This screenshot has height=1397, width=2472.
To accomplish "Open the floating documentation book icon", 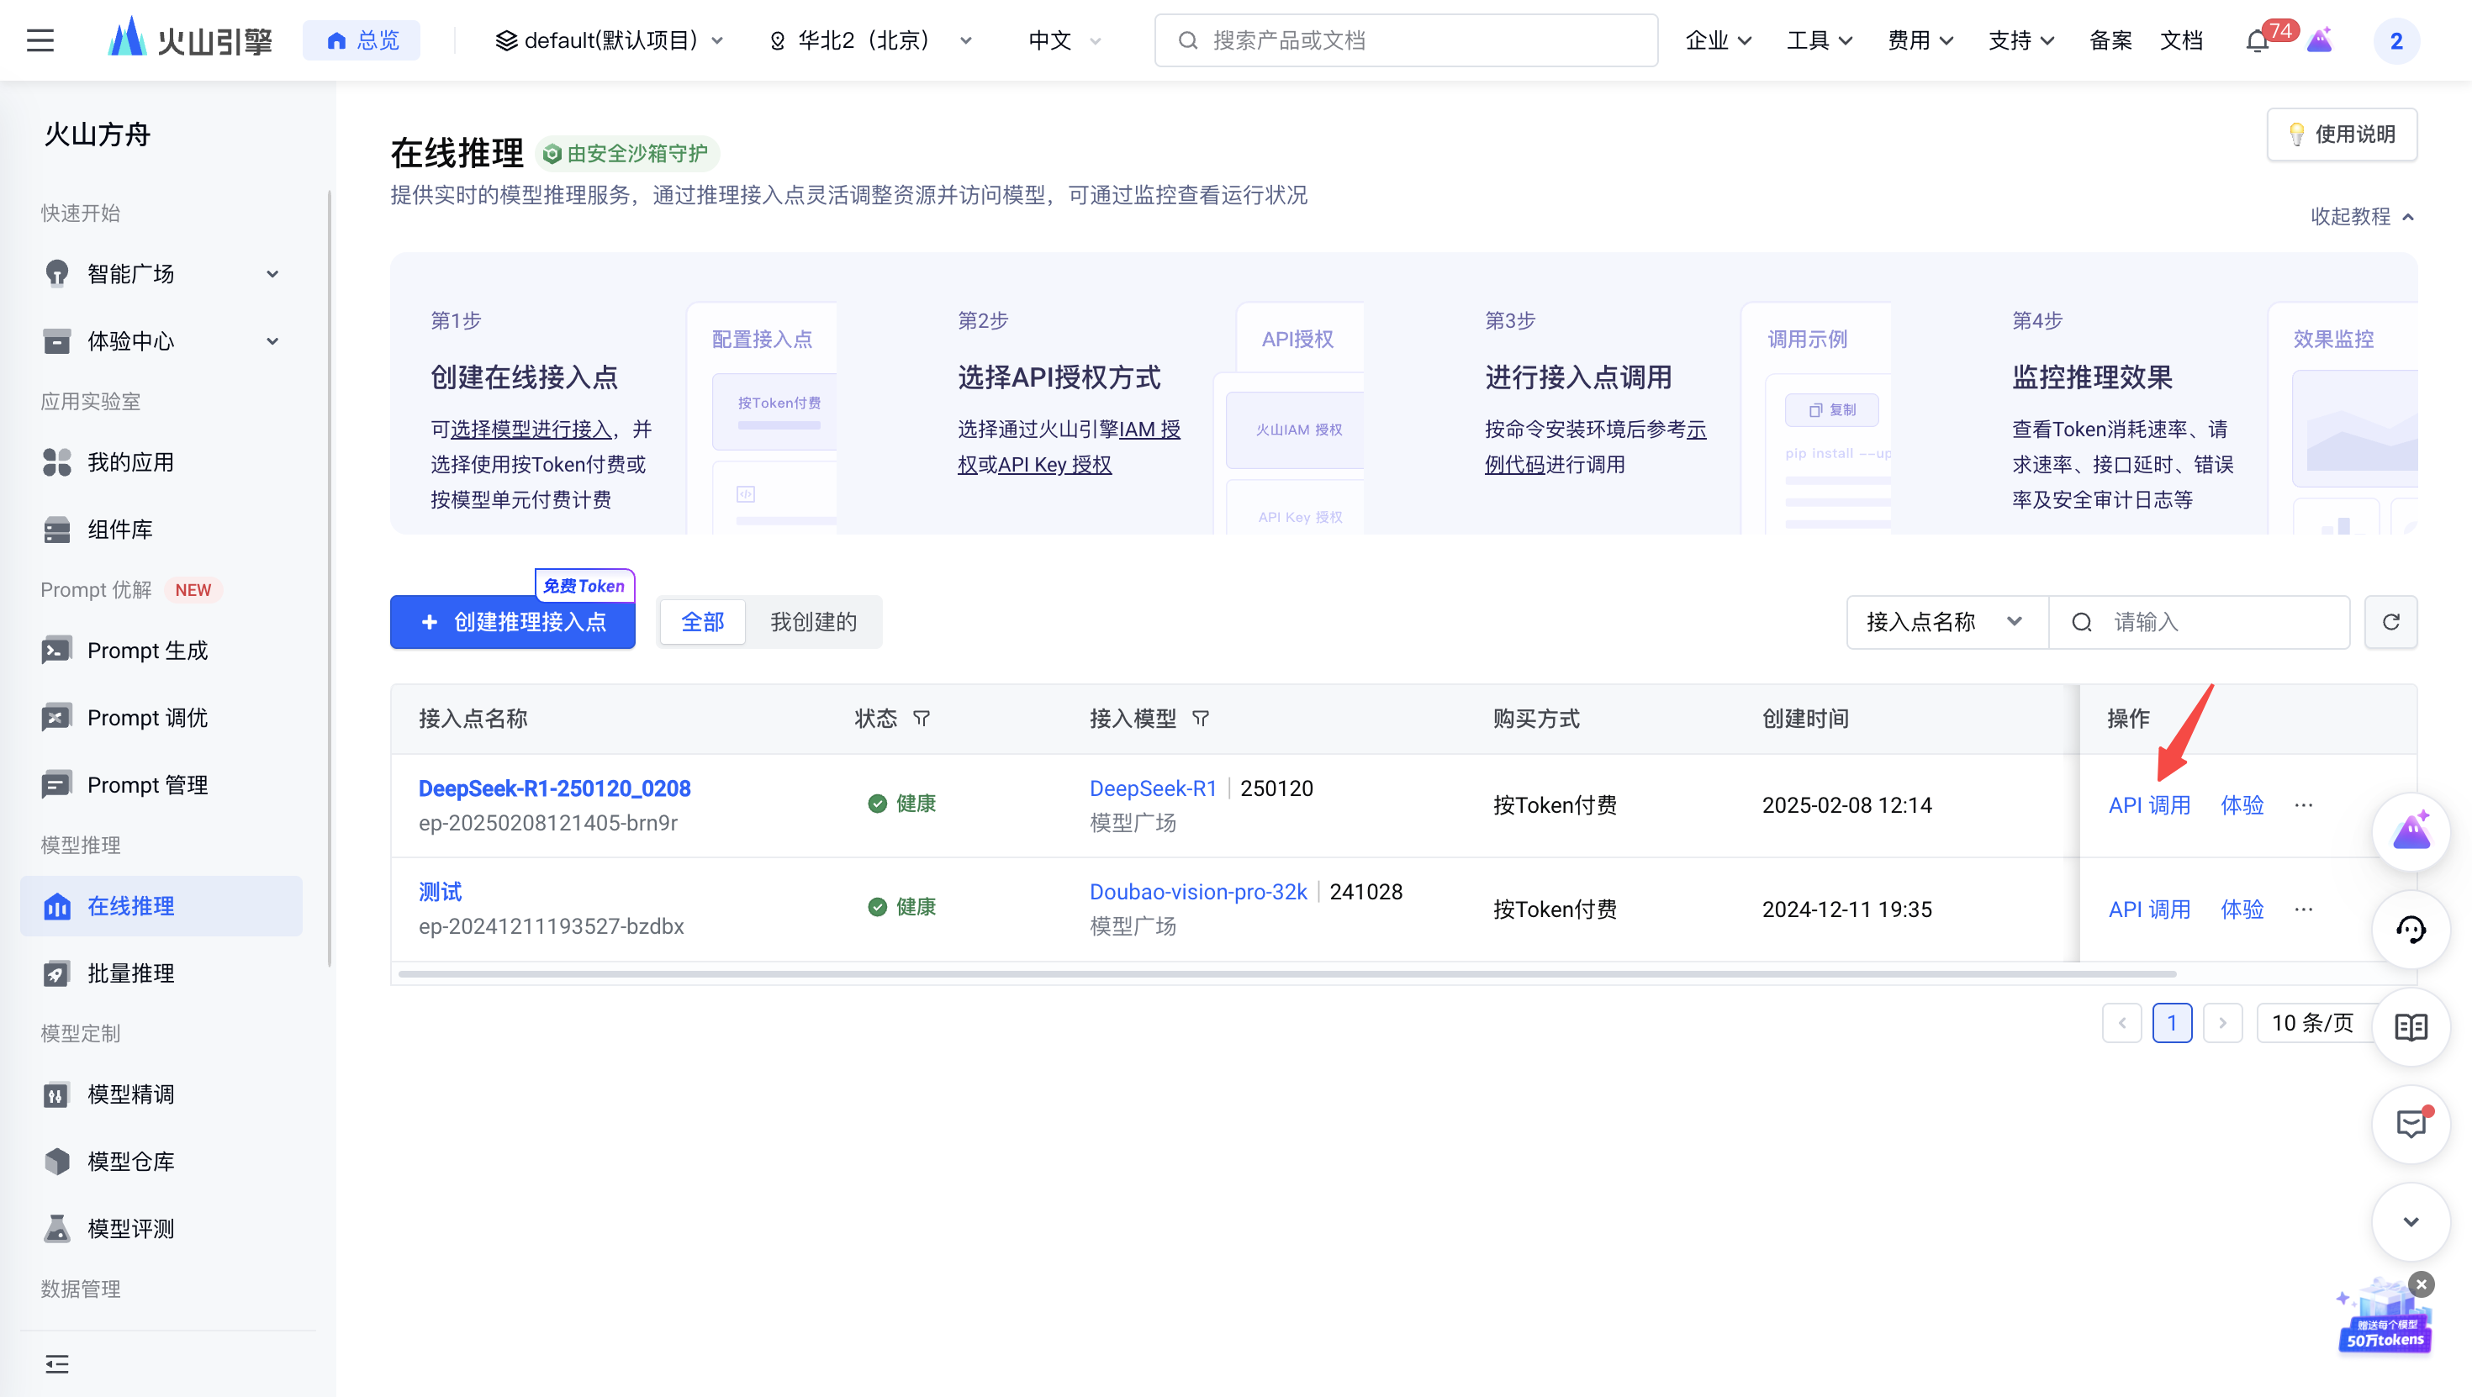I will (x=2411, y=1026).
